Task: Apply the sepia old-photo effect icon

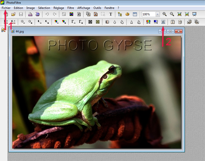Action: click(x=98, y=22)
